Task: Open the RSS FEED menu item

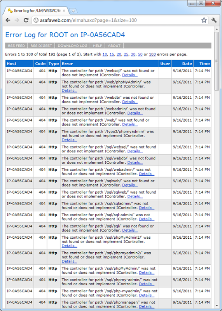Action: [16, 45]
